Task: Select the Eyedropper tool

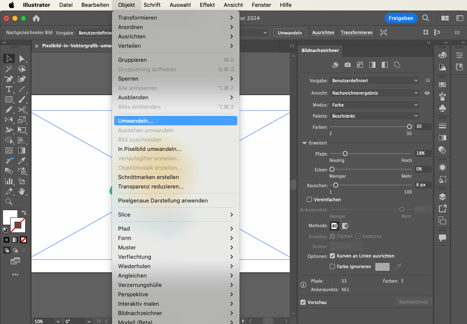Action: tap(22, 161)
